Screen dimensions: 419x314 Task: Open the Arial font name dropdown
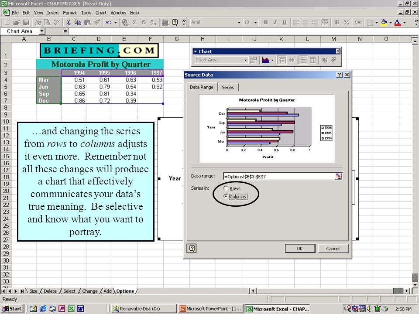[x=239, y=23]
